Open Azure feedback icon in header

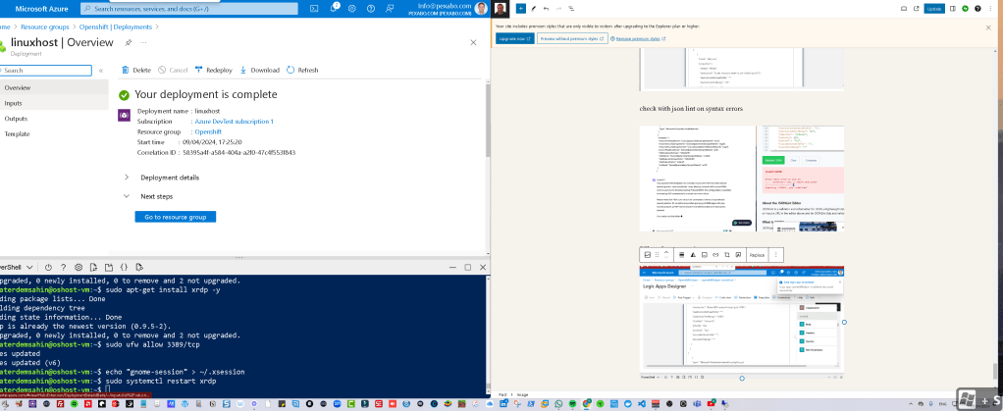point(390,8)
